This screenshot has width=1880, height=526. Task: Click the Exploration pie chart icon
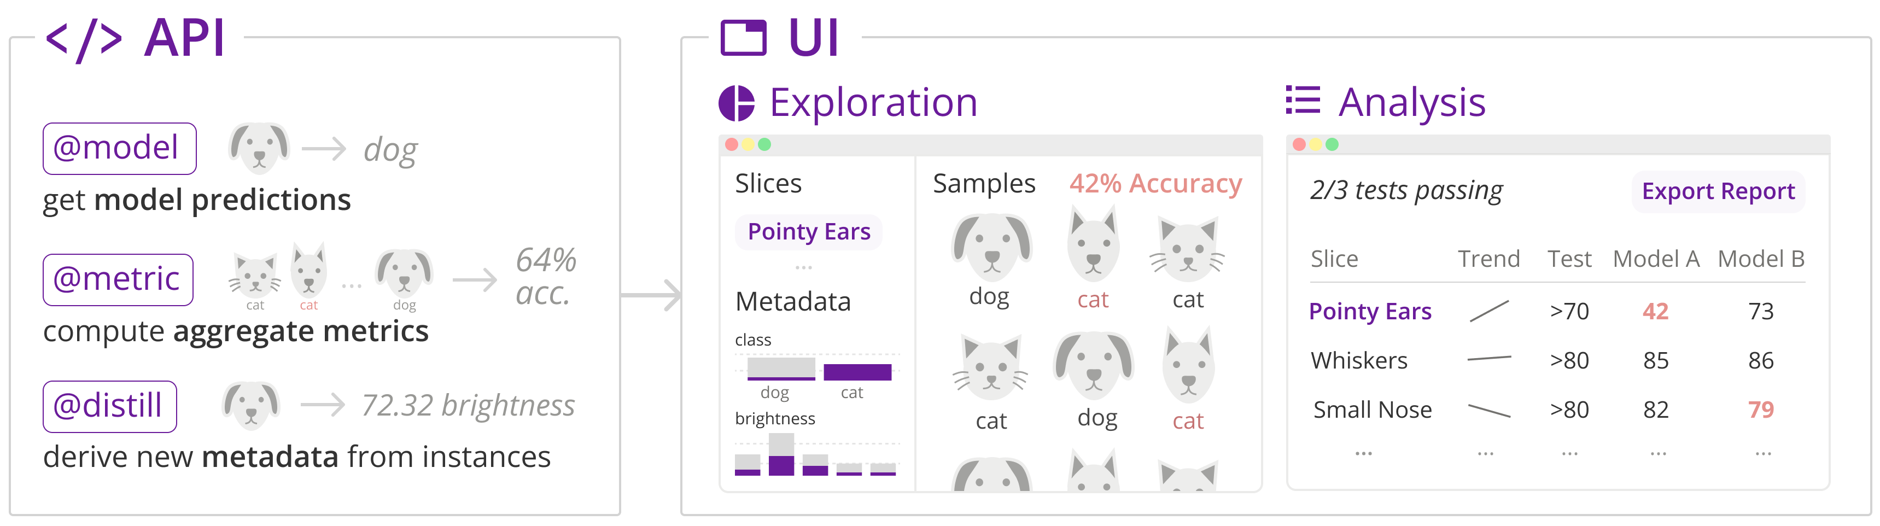click(737, 103)
